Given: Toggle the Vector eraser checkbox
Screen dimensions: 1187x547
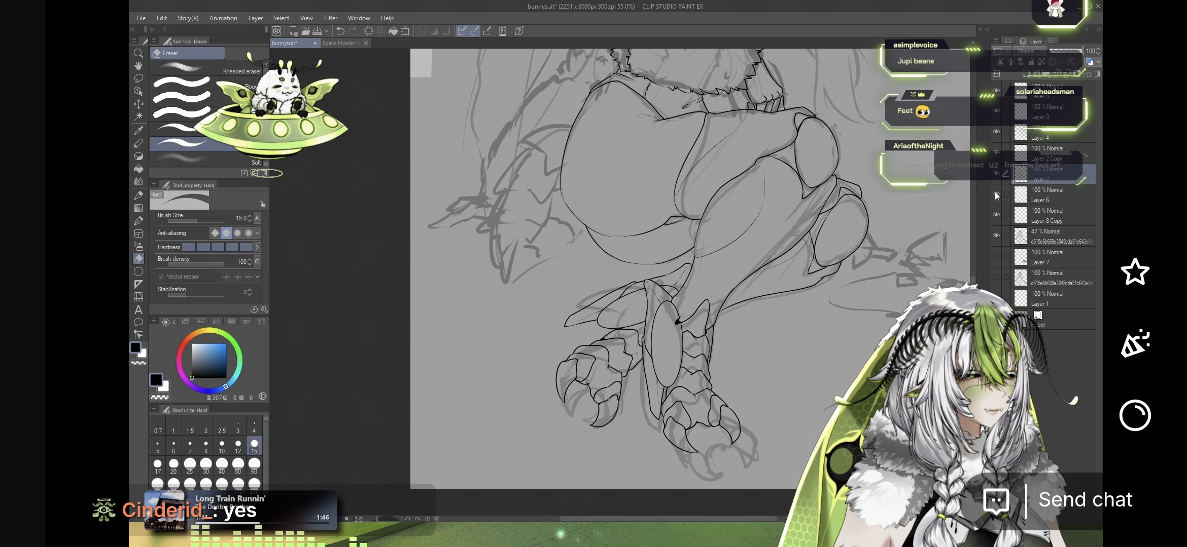Looking at the screenshot, I should pyautogui.click(x=161, y=277).
